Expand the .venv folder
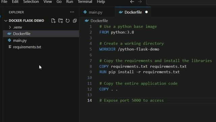 click(x=10, y=27)
